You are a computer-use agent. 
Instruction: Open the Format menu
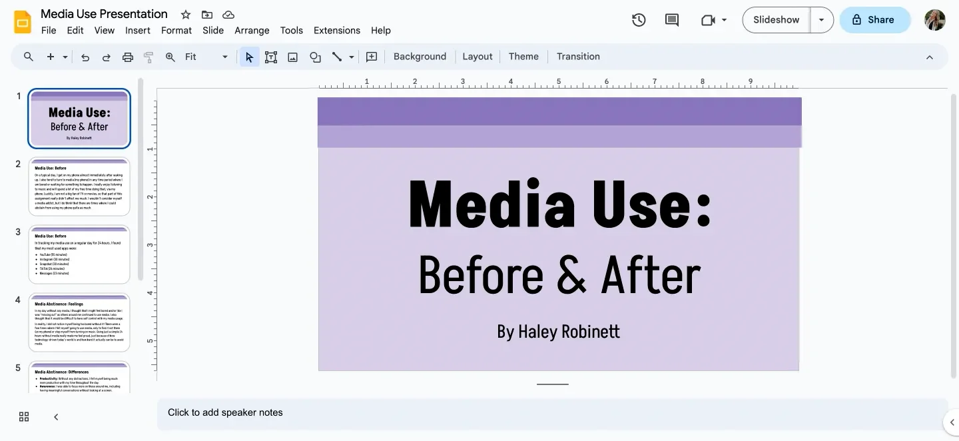tap(176, 31)
